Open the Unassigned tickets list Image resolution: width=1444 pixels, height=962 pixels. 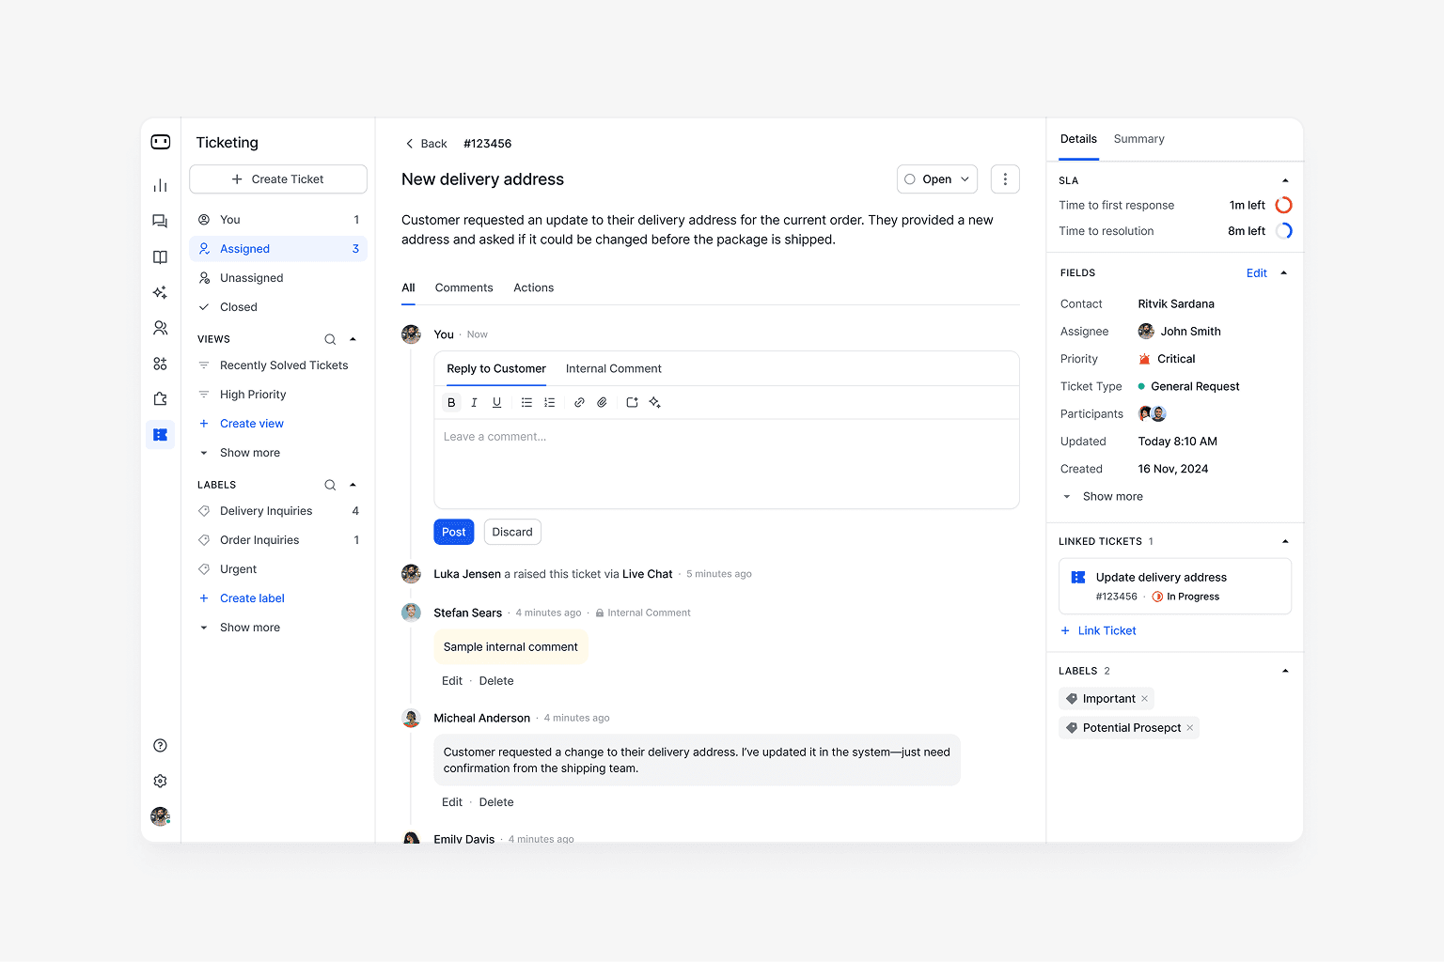278,278
